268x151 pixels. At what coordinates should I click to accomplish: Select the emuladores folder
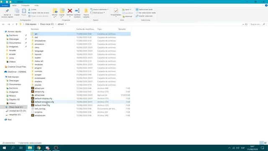[x=40, y=41]
